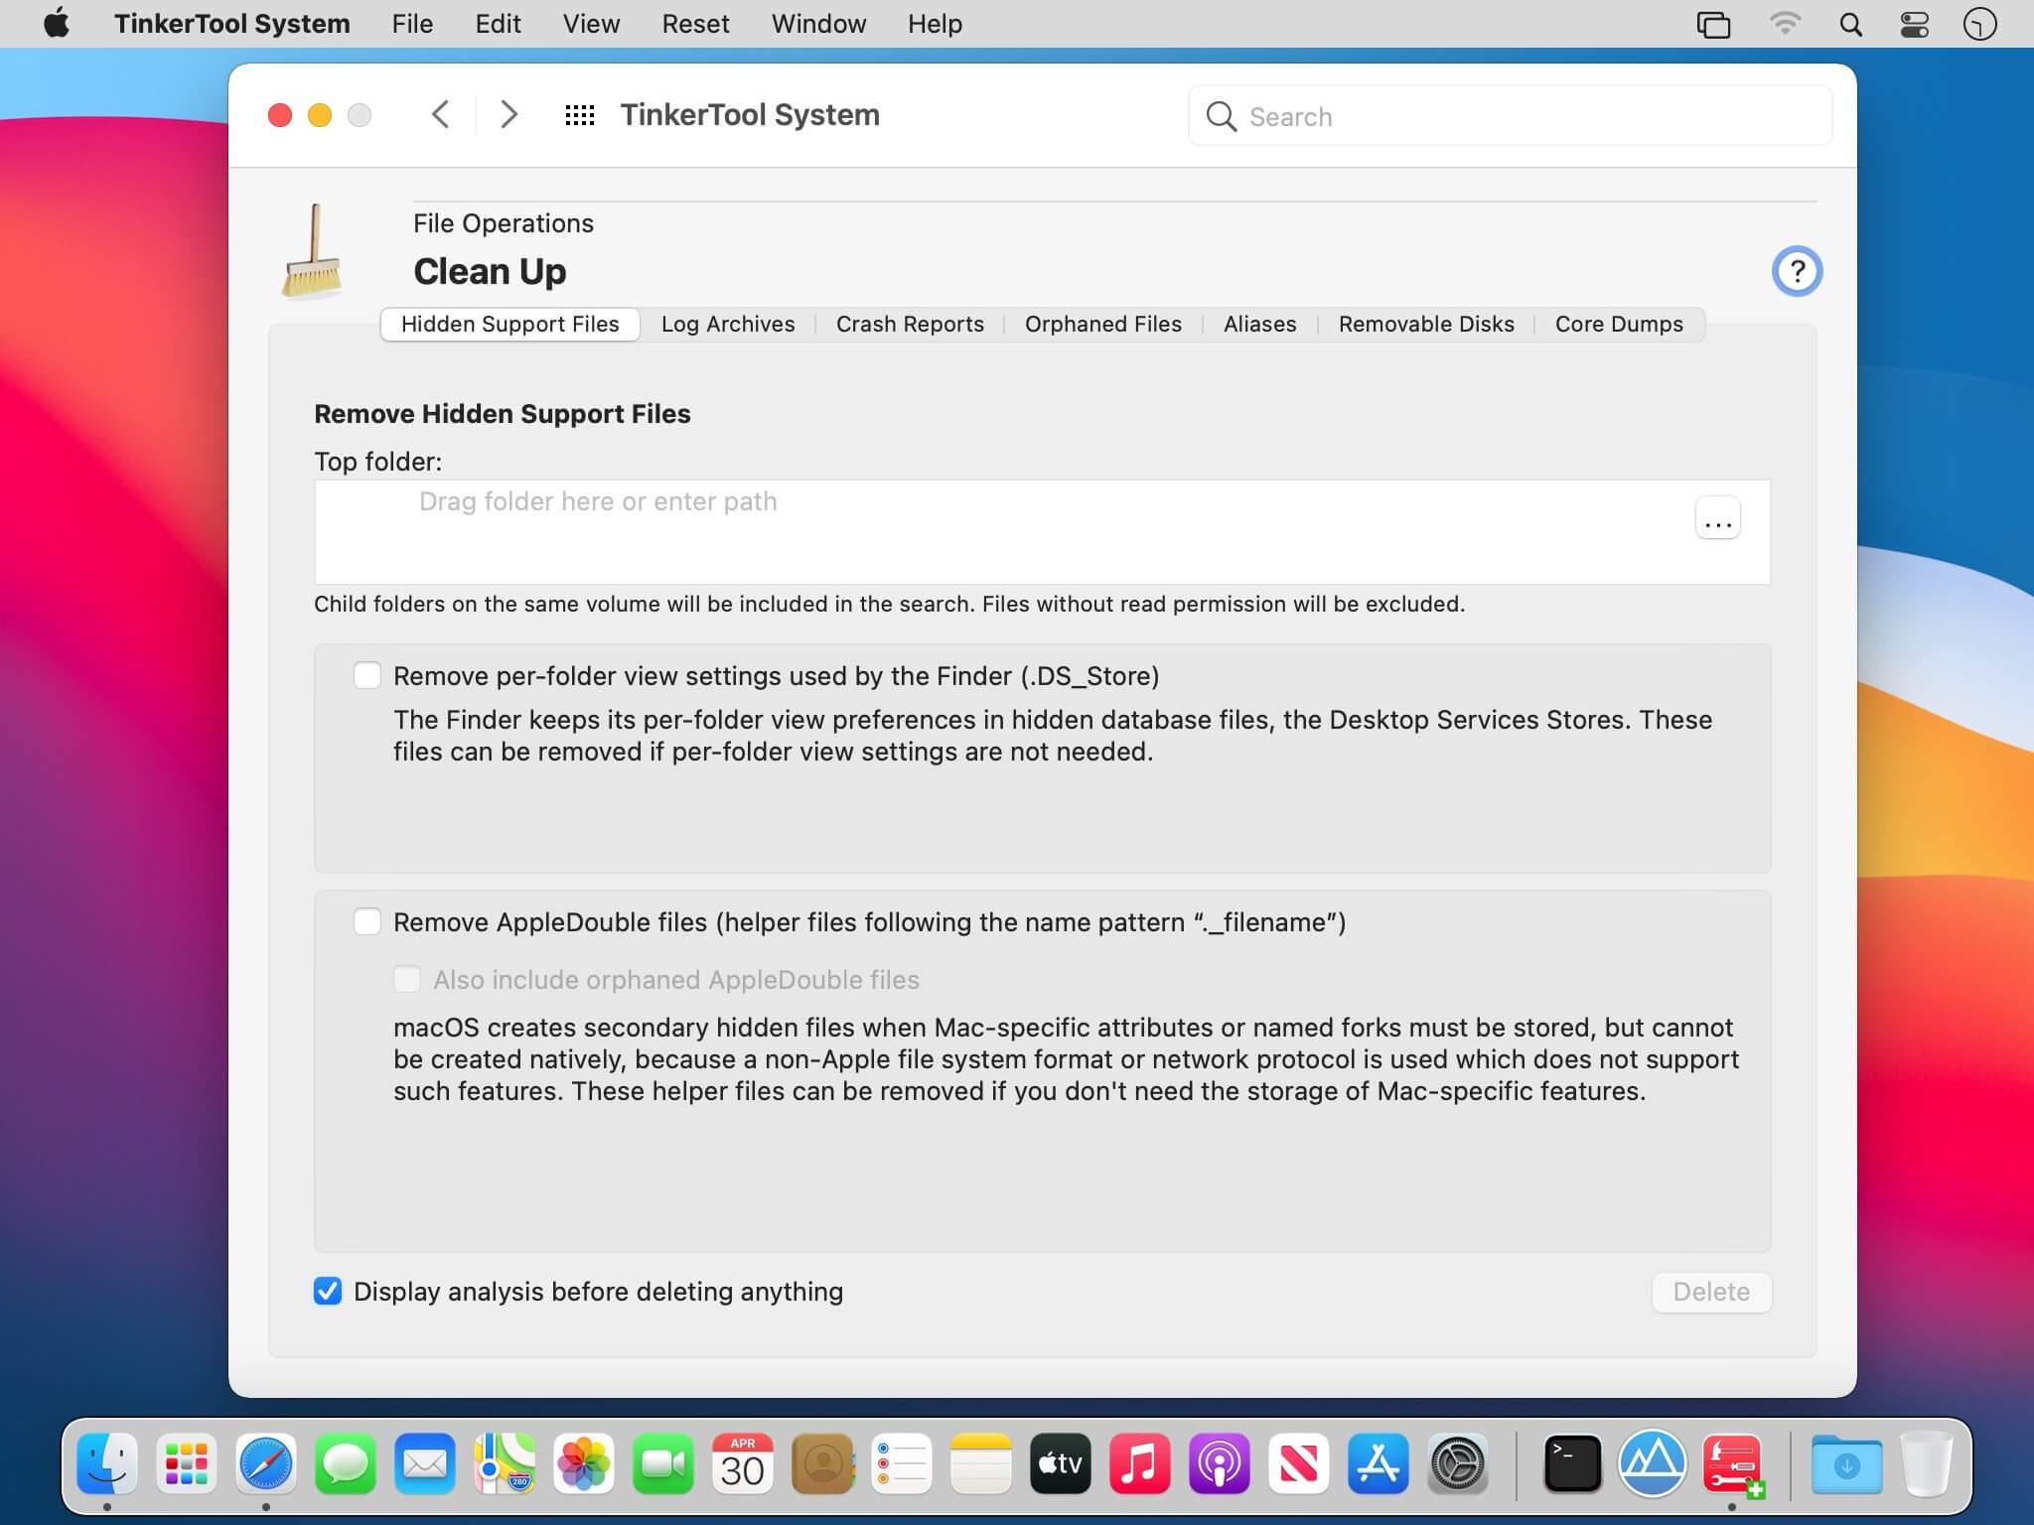Open the Orphaned Files tab
2034x1525 pixels.
coord(1103,325)
